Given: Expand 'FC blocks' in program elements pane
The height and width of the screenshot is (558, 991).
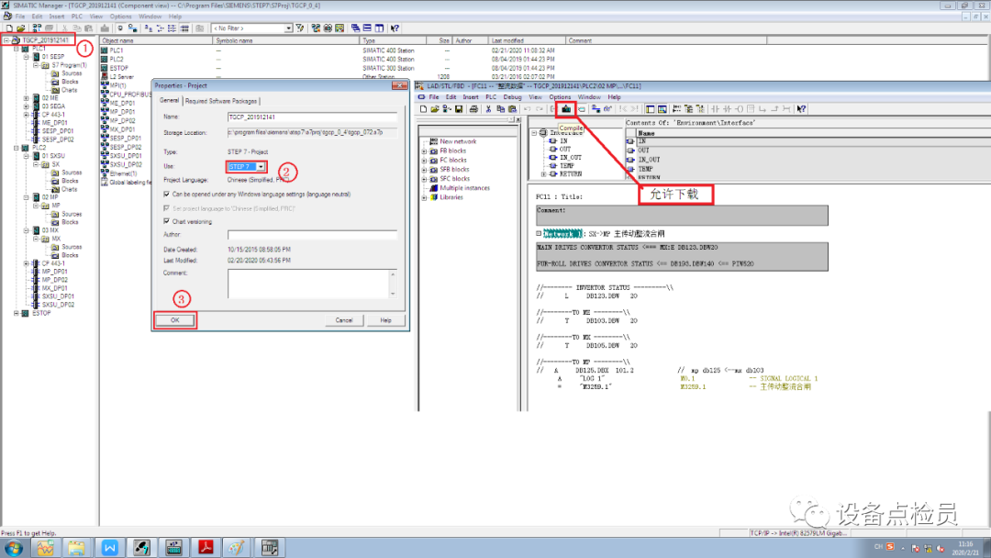Looking at the screenshot, I should (424, 161).
